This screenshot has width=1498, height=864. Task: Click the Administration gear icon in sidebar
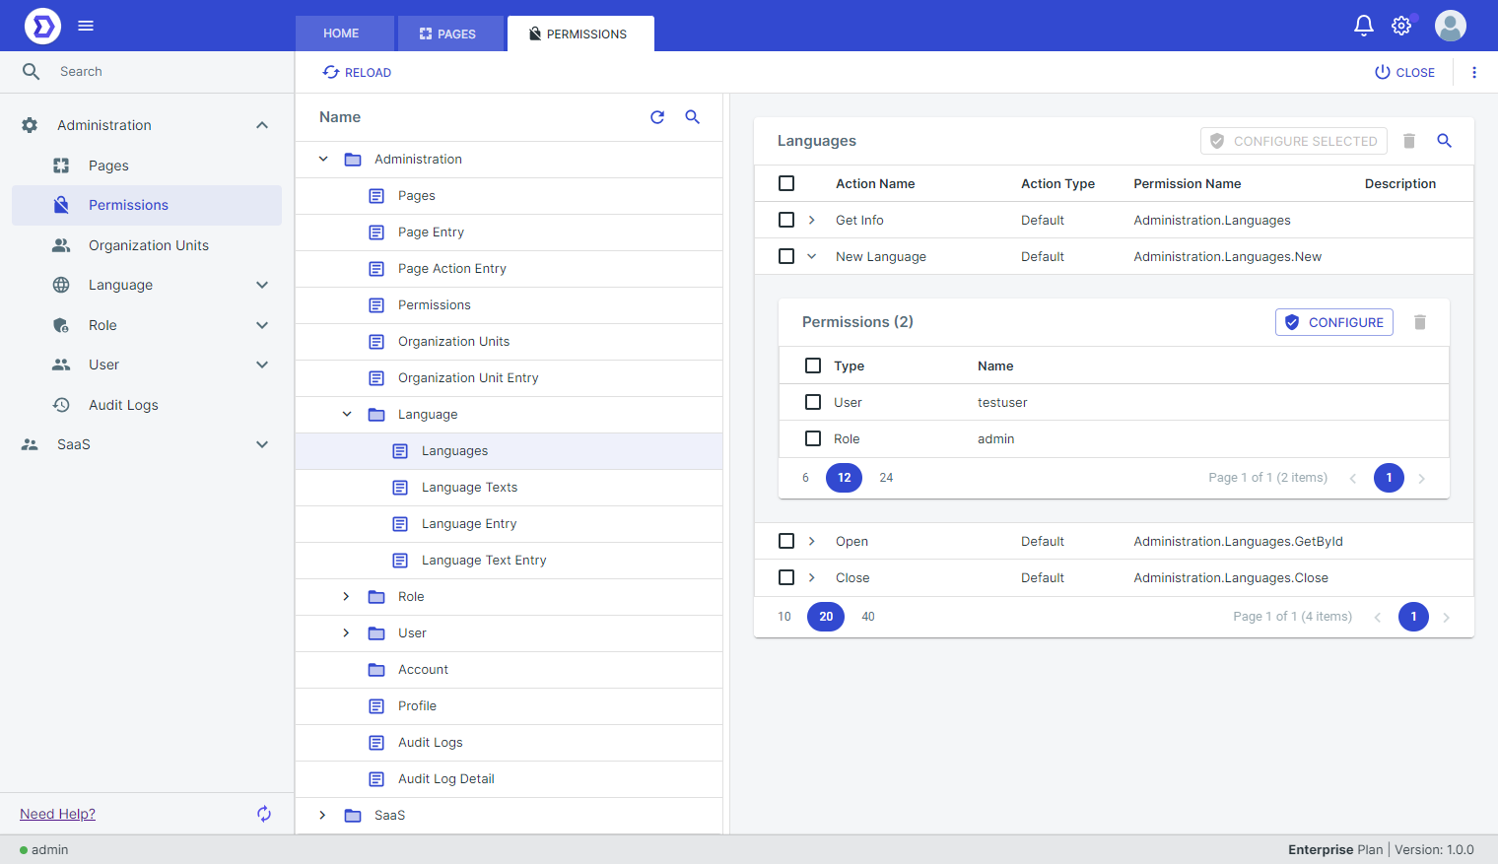pos(30,125)
